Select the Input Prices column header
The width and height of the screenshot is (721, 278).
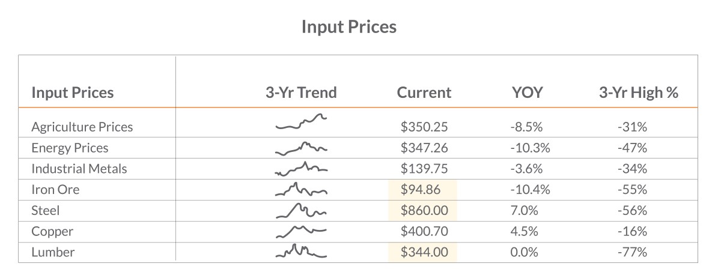(x=72, y=92)
